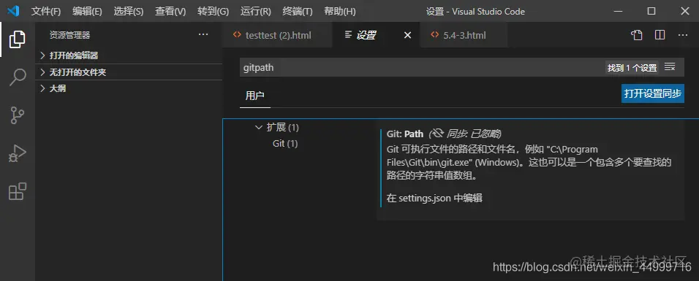This screenshot has width=699, height=281.
Task: Open the 文件(F) menu
Action: (46, 12)
